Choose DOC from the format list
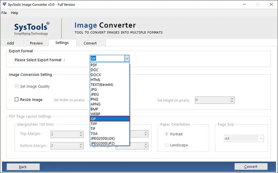278x173 pixels. click(x=109, y=70)
